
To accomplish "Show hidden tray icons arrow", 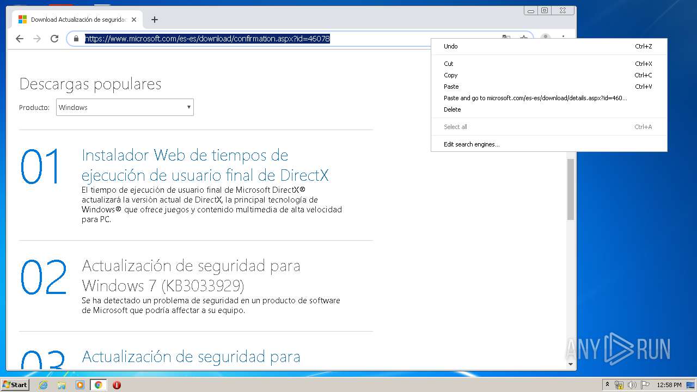I will click(x=607, y=385).
